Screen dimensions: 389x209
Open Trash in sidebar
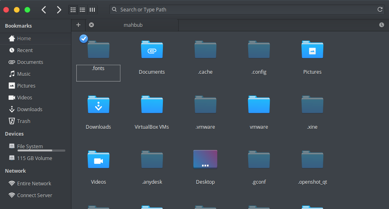[36, 121]
